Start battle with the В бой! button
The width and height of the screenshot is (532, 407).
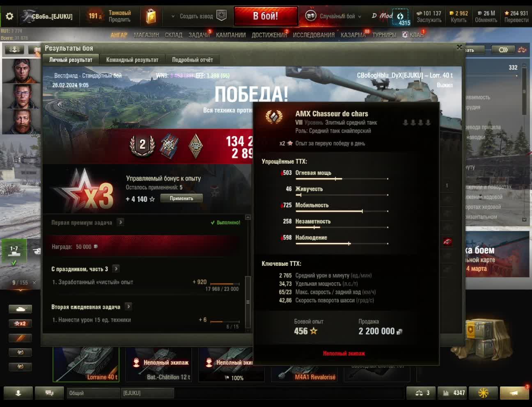click(266, 16)
